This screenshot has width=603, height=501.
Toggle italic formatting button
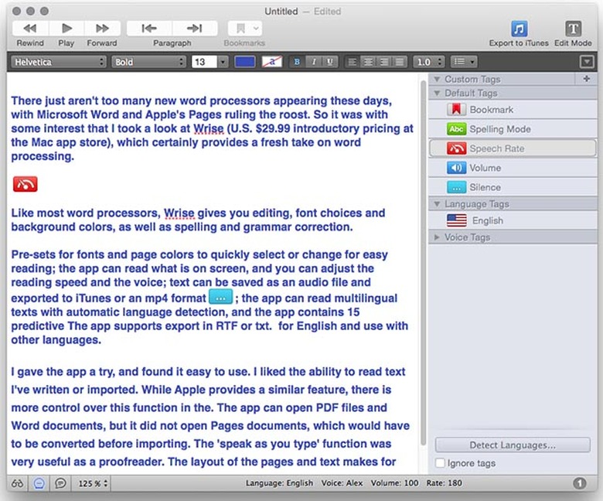(x=314, y=62)
